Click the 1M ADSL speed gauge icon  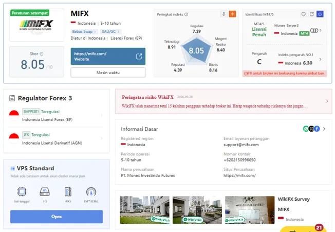click(x=91, y=191)
